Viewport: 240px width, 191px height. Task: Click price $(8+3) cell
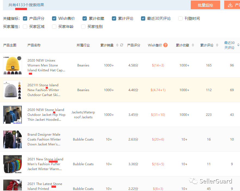tap(158, 189)
